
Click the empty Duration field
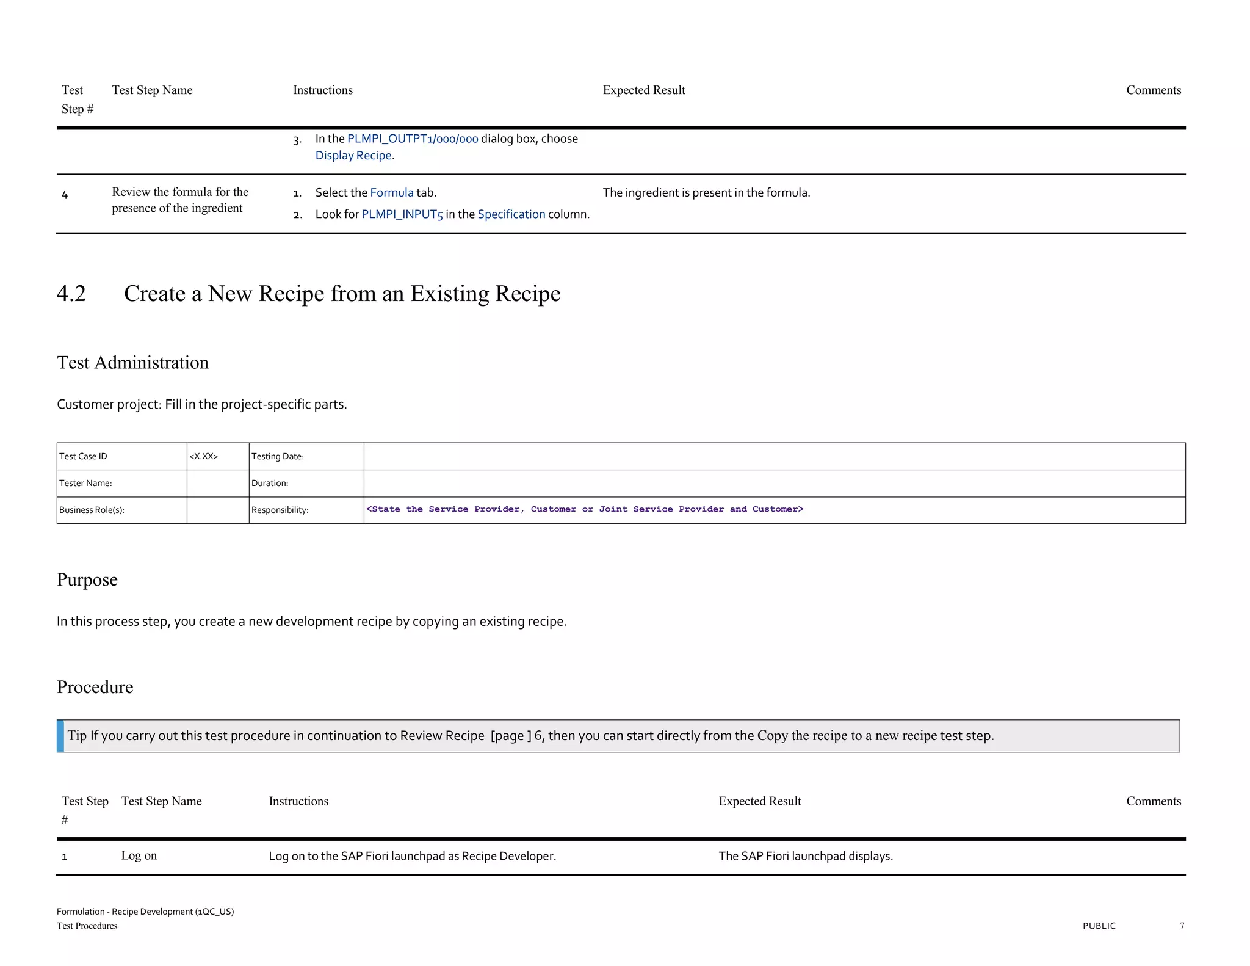774,483
